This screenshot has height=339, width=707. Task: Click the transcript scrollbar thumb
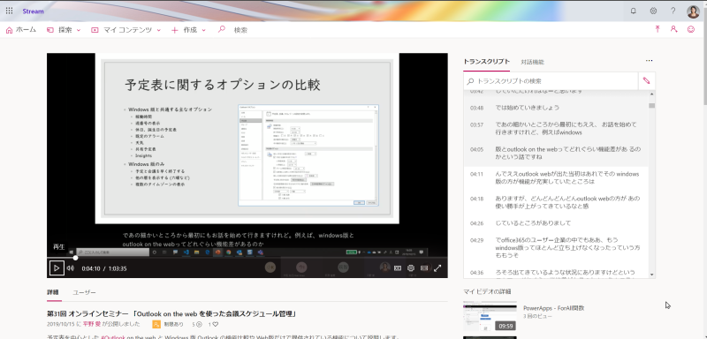[651, 105]
